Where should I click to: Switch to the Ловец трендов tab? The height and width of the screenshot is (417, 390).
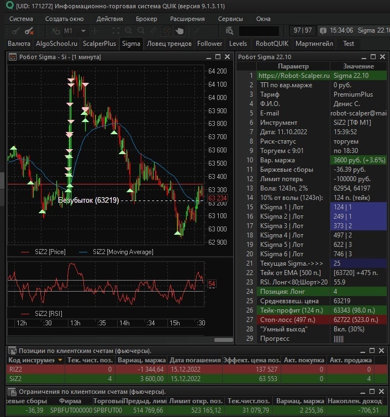point(169,44)
